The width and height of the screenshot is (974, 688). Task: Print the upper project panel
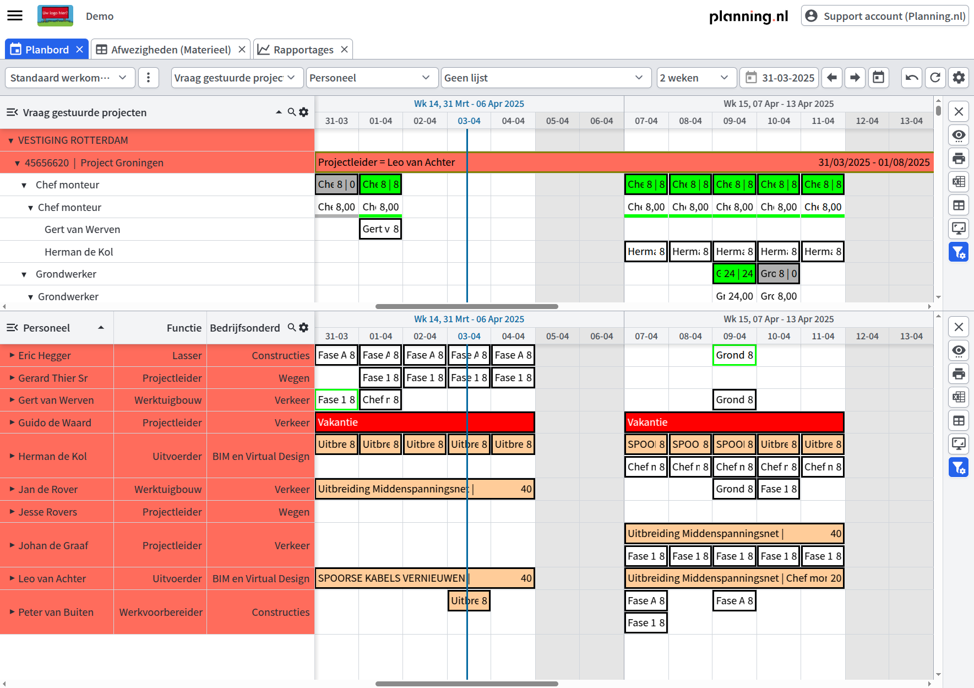[x=959, y=159]
